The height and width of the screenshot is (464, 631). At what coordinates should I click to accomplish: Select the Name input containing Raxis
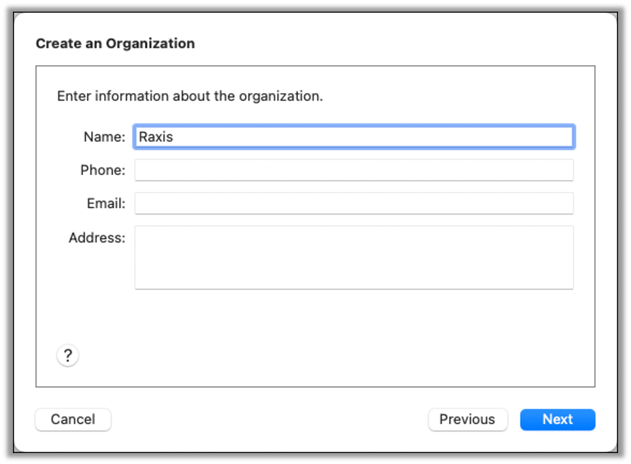tap(354, 136)
